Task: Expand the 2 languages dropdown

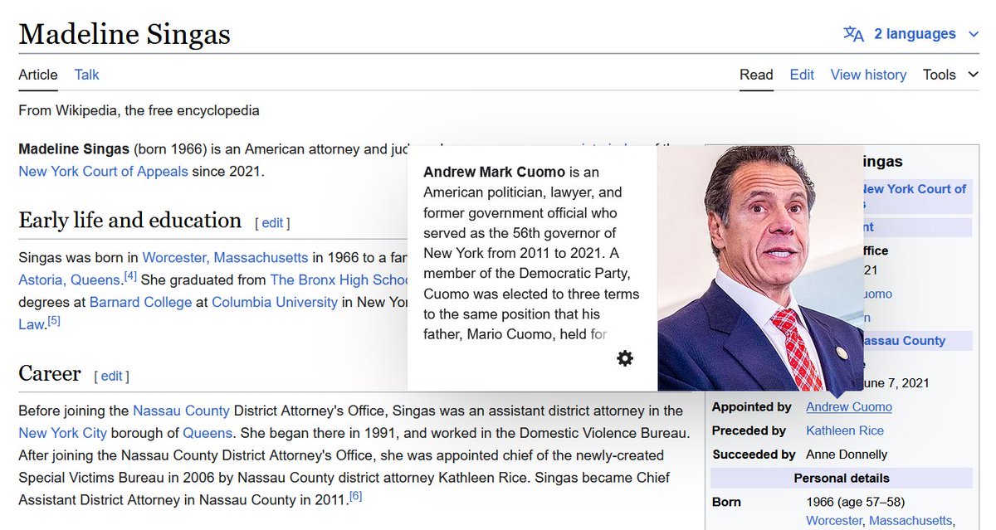Action: tap(926, 34)
